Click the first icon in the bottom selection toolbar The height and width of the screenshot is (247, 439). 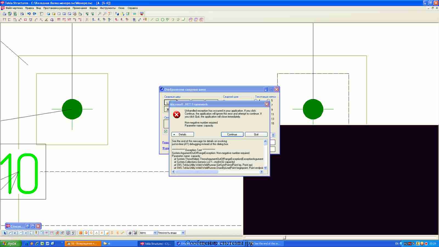point(5,233)
